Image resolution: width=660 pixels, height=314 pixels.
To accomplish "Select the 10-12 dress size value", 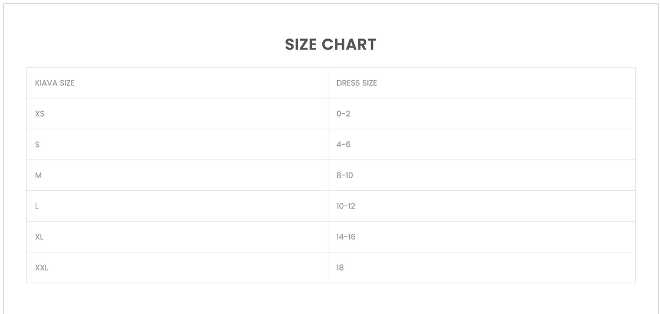I will 346,206.
